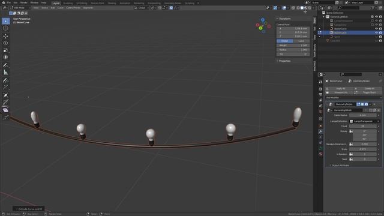Viewport: 384px width, 216px height.
Task: Switch to the Sculpting workspace tab
Action: coord(68,3)
